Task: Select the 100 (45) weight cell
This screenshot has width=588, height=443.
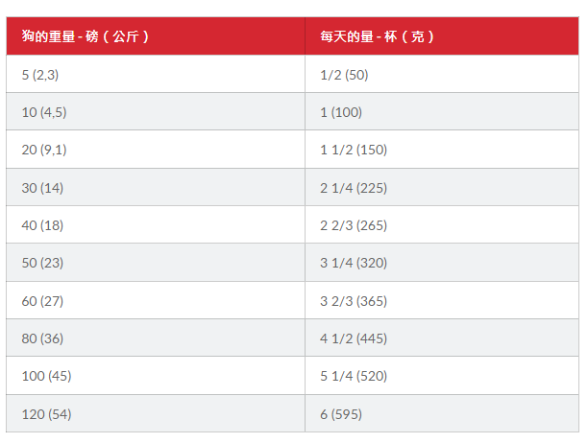Action: 46,377
